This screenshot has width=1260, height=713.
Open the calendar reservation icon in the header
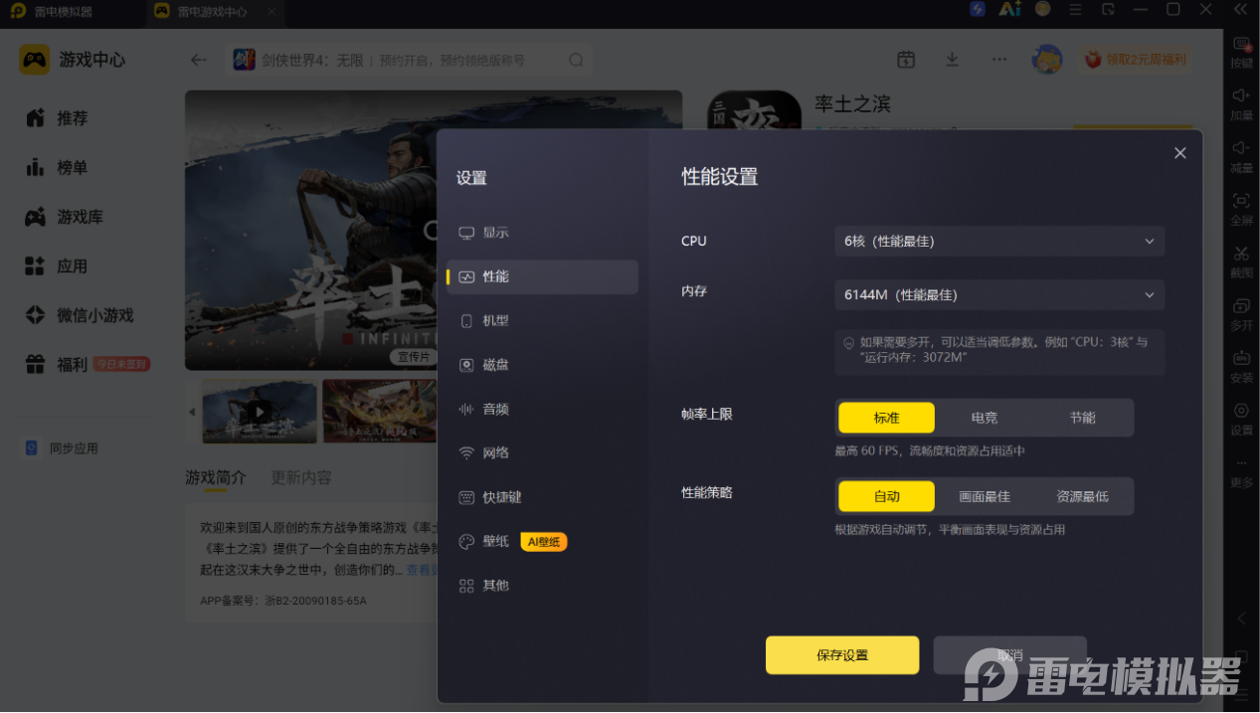tap(906, 60)
